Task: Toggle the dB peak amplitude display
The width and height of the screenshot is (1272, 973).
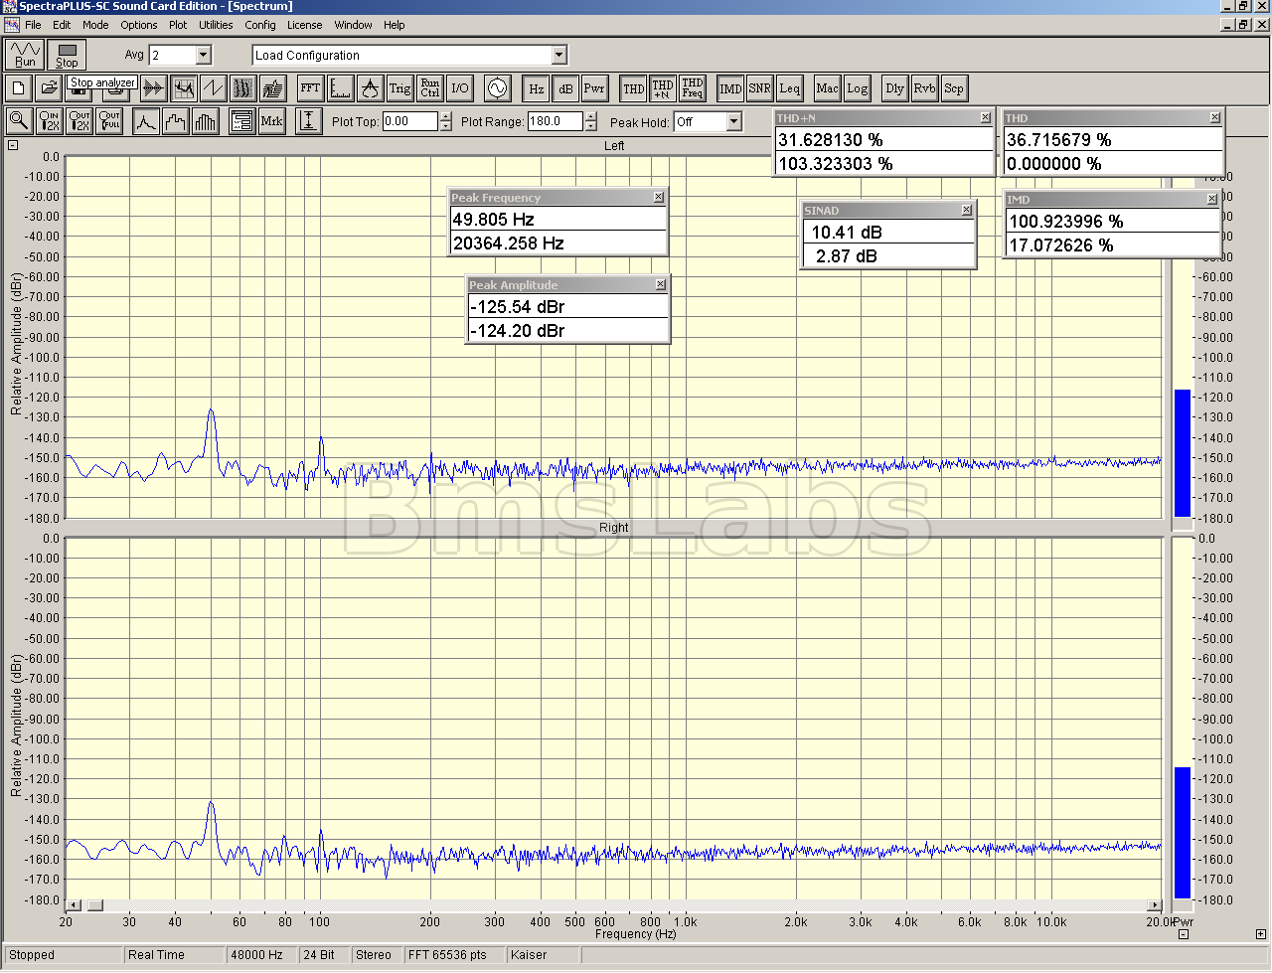Action: coord(565,88)
